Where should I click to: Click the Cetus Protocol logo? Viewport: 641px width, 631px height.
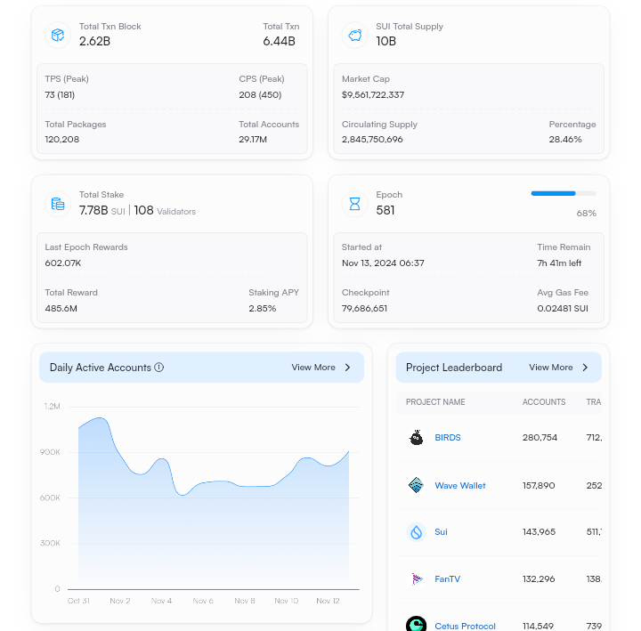click(416, 626)
